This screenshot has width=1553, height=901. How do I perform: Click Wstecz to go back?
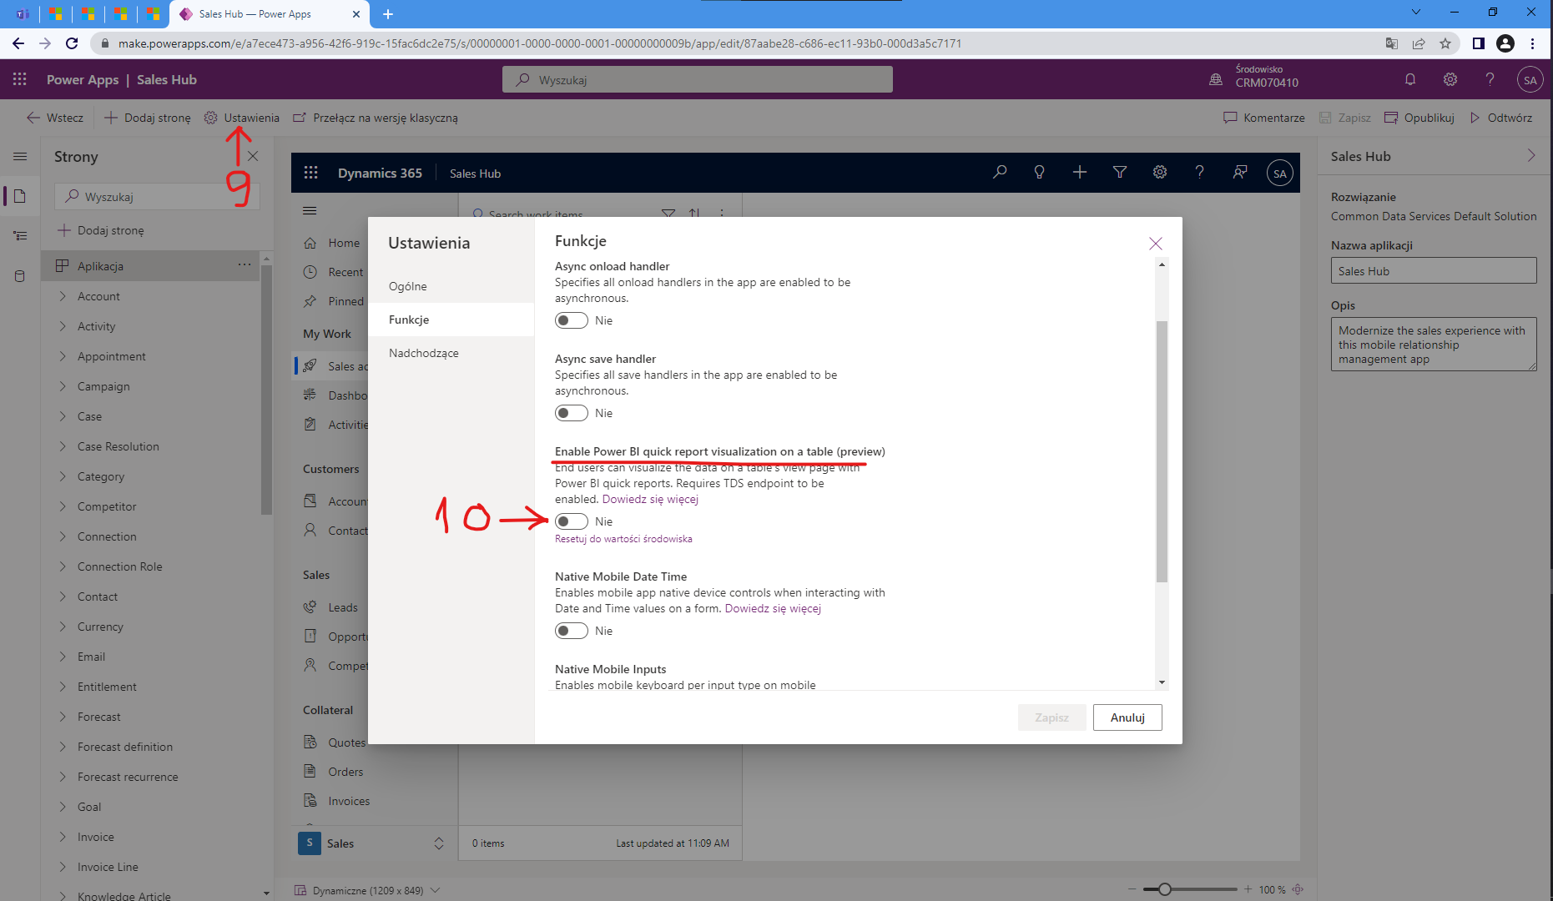[x=55, y=118]
